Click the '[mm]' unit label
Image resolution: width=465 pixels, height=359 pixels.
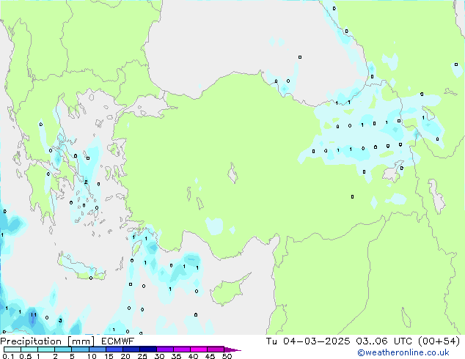[x=81, y=341]
